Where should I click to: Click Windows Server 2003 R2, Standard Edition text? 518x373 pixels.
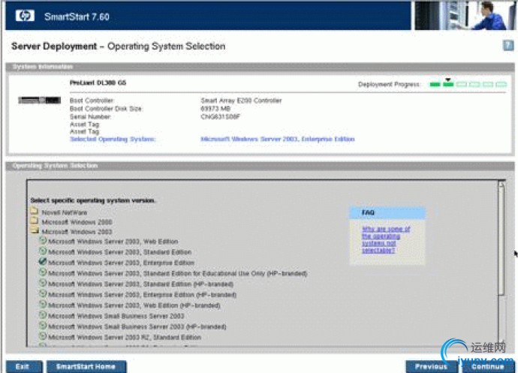pos(125,337)
